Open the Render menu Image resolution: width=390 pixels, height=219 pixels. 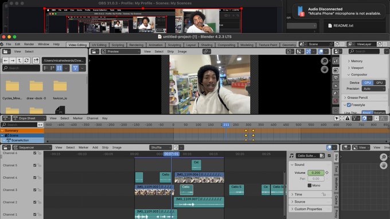pyautogui.click(x=29, y=44)
